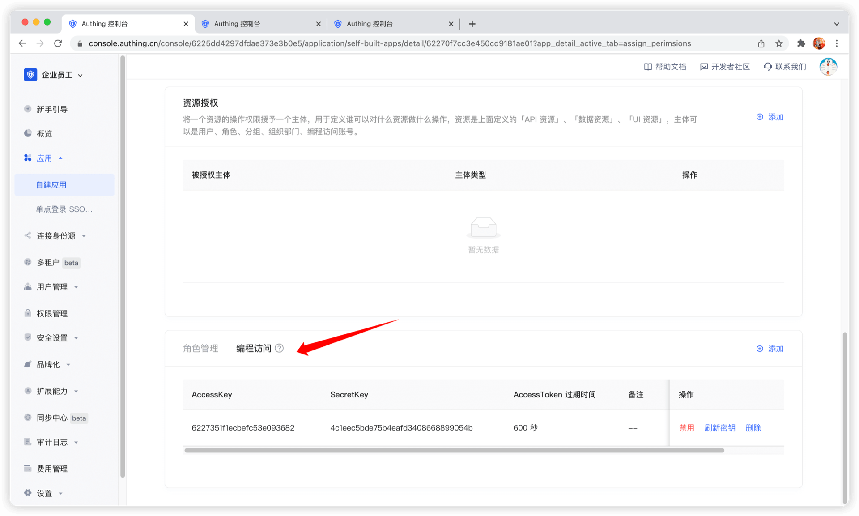Click 禁用 to disable the access key
The image size is (859, 516).
[x=687, y=428]
